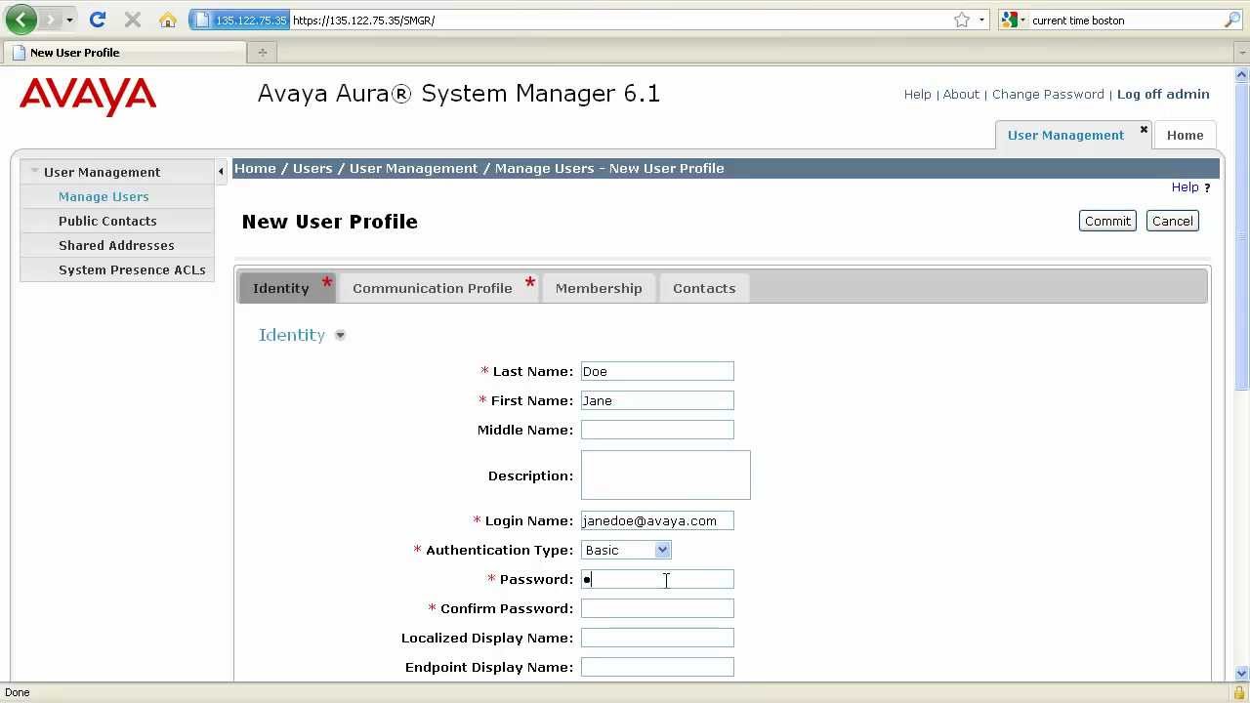1250x703 pixels.
Task: Select Manage Users in sidebar
Action: 104,196
